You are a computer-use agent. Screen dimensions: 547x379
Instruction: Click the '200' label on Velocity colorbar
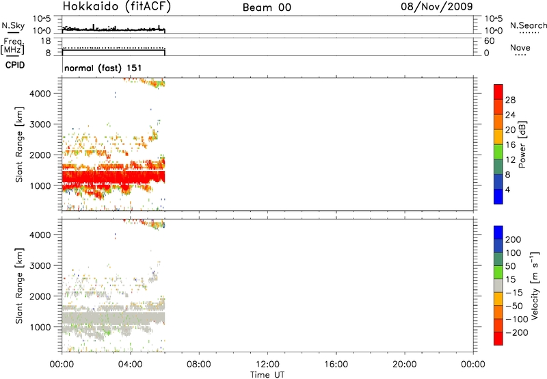click(513, 239)
